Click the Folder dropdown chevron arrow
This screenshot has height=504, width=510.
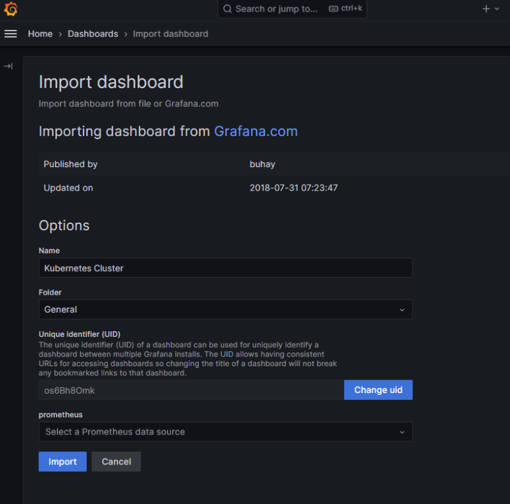coord(402,309)
